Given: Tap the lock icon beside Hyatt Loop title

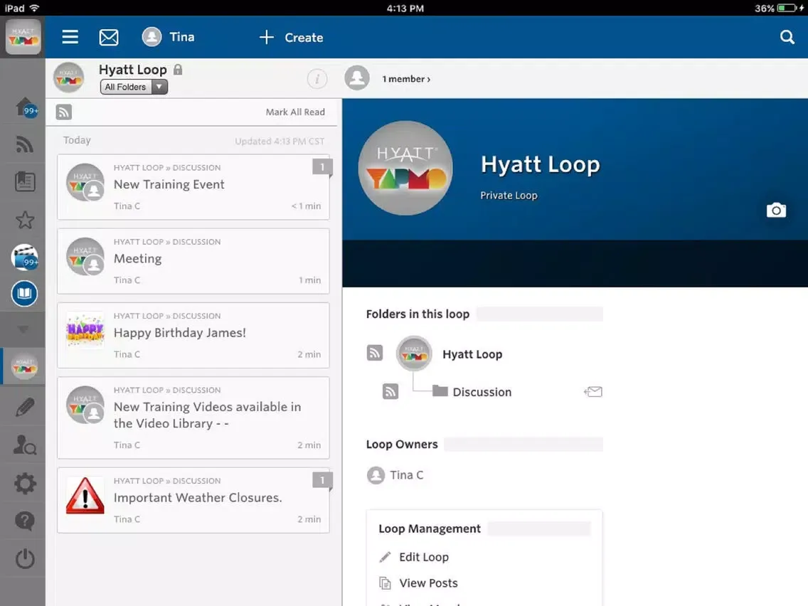Looking at the screenshot, I should [x=178, y=69].
